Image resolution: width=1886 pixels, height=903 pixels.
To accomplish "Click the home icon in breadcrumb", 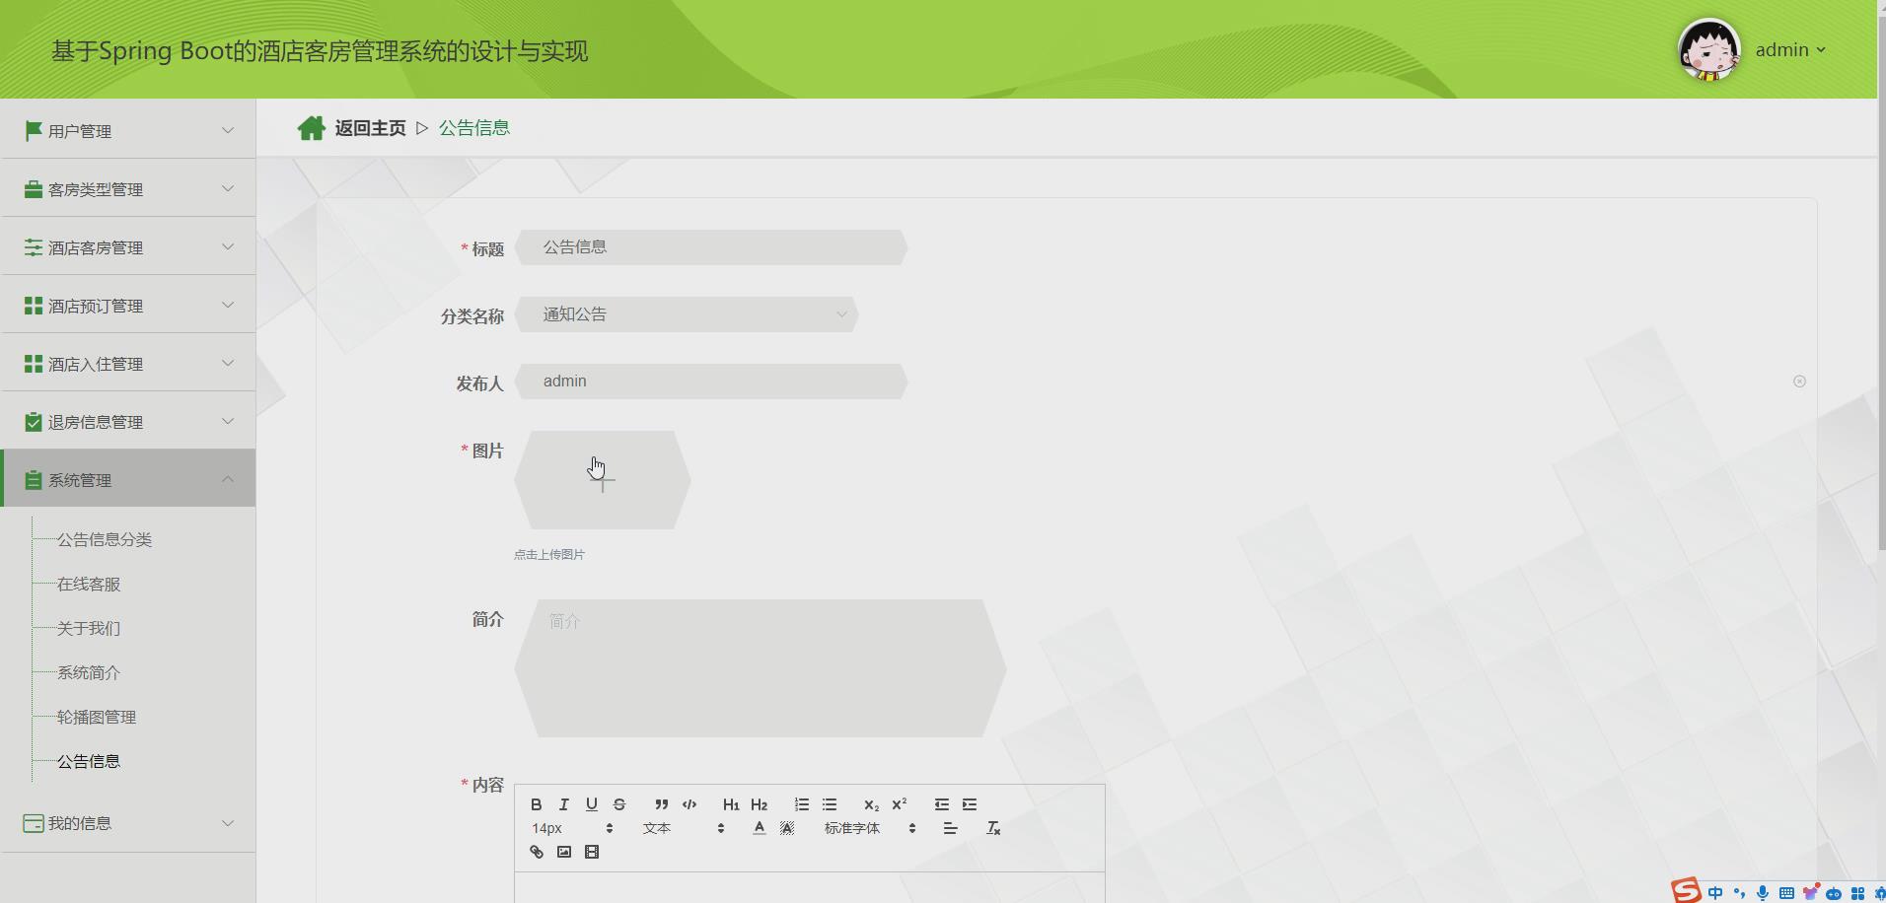I will pyautogui.click(x=312, y=128).
